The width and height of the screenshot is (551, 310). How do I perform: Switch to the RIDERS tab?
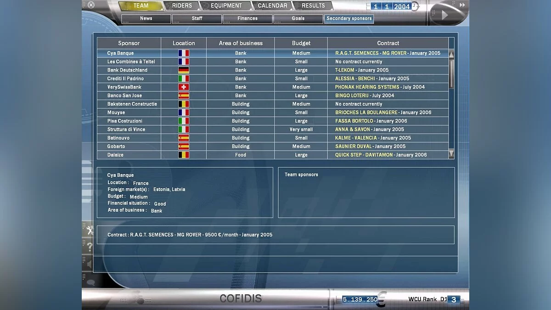click(182, 6)
